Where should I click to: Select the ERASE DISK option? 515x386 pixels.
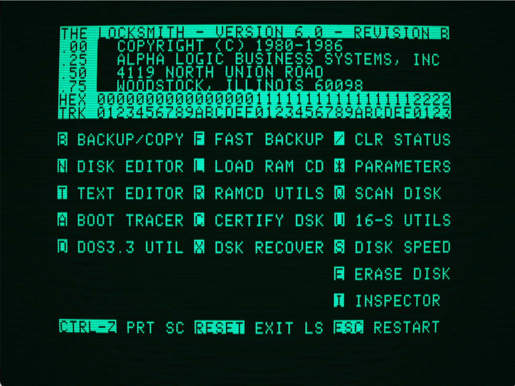[402, 274]
